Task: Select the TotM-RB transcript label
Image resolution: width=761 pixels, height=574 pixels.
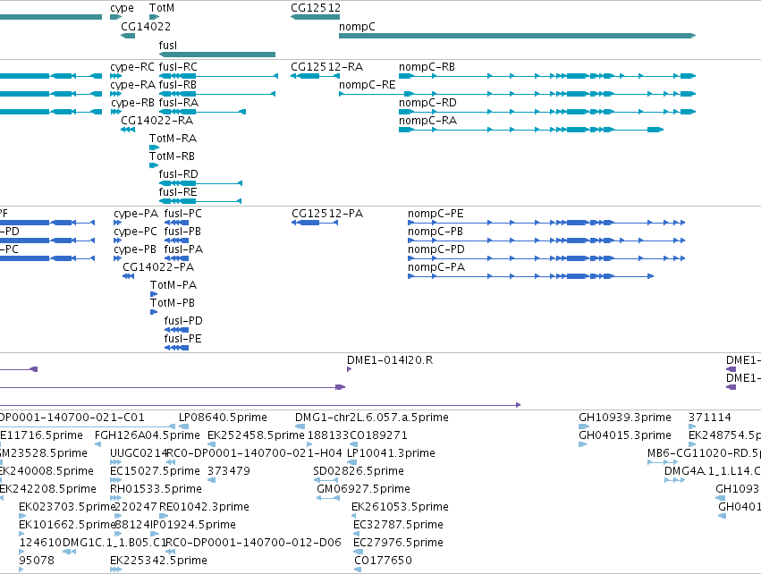Action: 173,156
